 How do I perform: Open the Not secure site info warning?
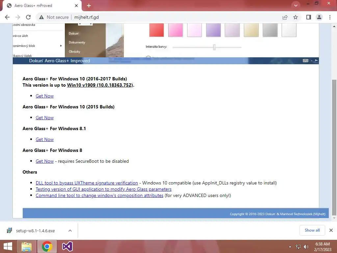(x=54, y=17)
